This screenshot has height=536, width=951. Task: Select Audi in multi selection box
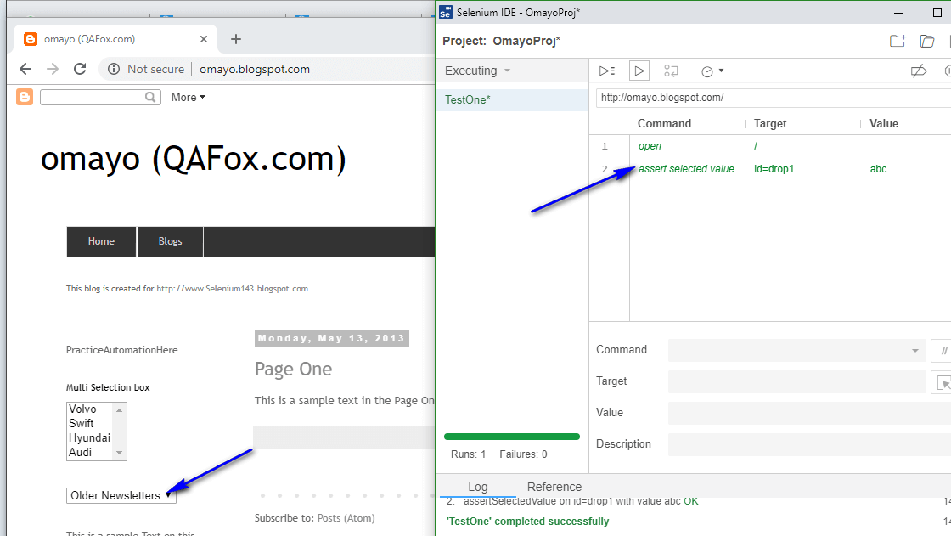click(x=80, y=453)
